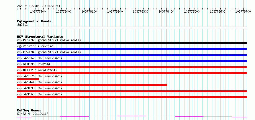Screen dimensions: 255x120
Task: Open nsv483082 (Iafrate2004) label
Action: click(37, 70)
